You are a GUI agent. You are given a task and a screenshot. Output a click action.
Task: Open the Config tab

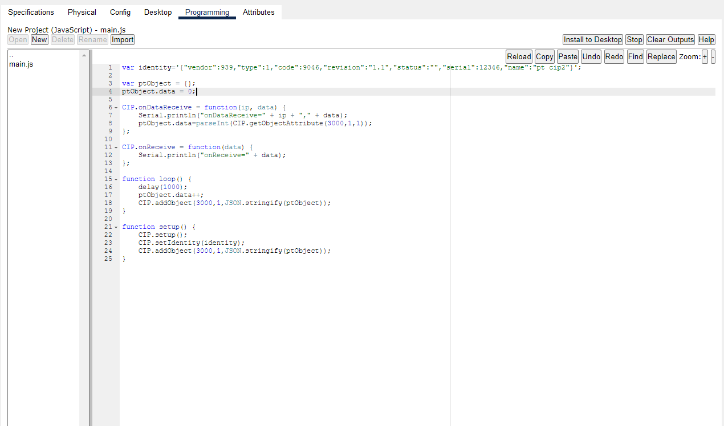coord(120,12)
